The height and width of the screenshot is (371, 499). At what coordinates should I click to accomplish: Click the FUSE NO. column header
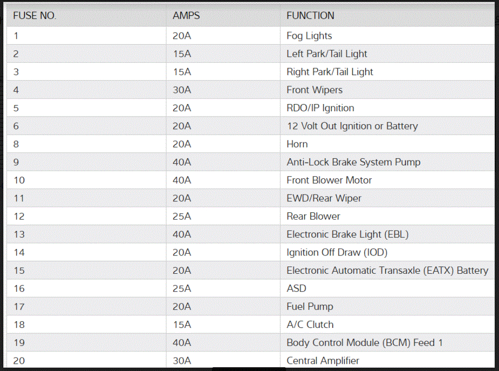coord(35,16)
